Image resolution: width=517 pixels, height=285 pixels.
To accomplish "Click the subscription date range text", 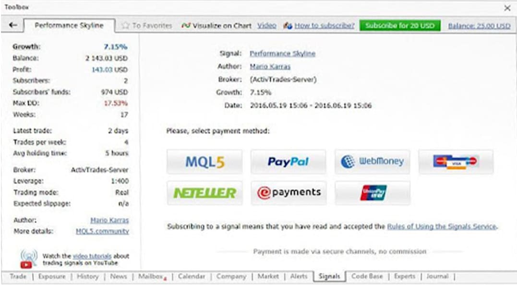I will [x=311, y=105].
